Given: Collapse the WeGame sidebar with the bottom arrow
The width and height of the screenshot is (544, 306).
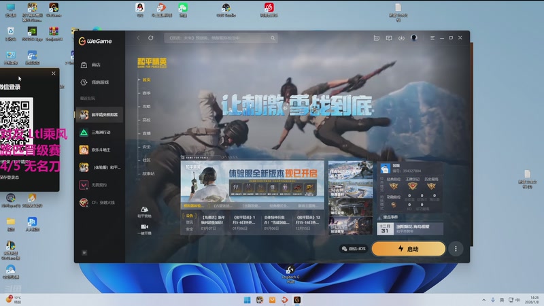Looking at the screenshot, I should tap(84, 252).
